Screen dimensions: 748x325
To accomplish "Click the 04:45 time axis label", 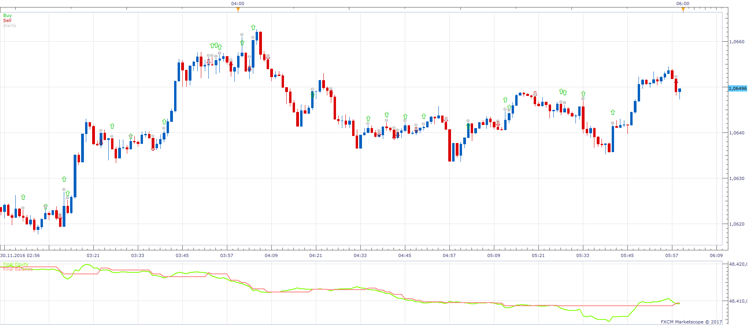I will point(405,255).
